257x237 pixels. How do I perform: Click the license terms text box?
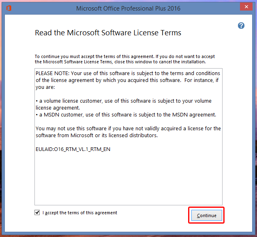[x=128, y=137]
